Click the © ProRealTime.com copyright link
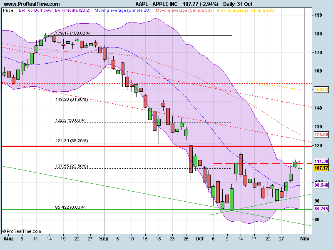The height and width of the screenshot is (250, 333). [x=22, y=231]
